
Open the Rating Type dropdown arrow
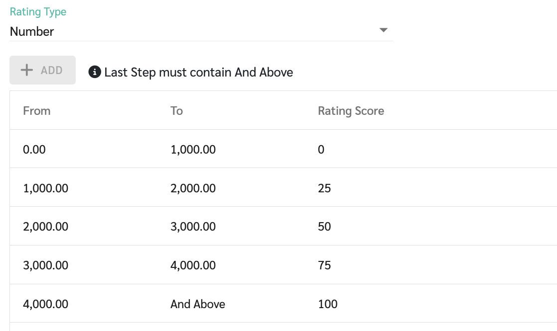click(383, 31)
